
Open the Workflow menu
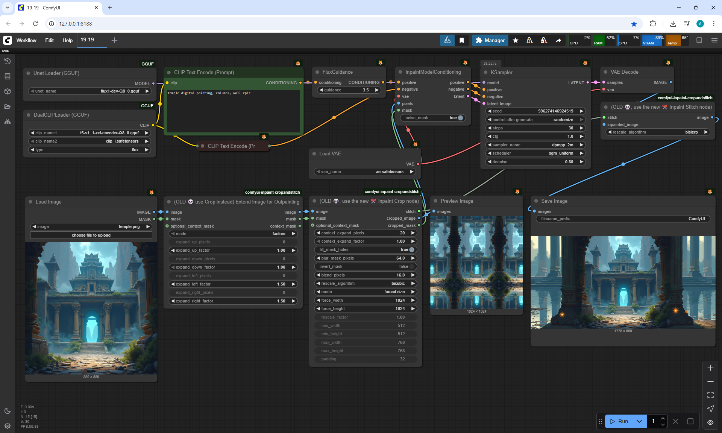26,40
